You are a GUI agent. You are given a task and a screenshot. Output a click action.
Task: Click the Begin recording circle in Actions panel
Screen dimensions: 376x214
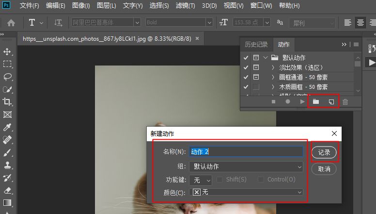point(288,101)
